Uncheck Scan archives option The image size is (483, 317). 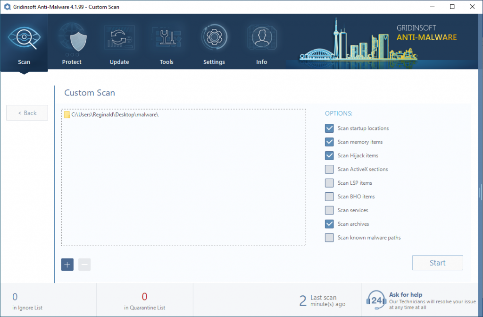pos(329,224)
